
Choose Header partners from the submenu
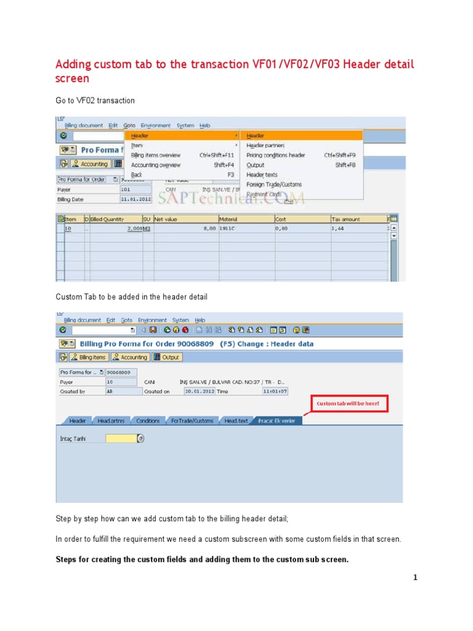pos(301,145)
